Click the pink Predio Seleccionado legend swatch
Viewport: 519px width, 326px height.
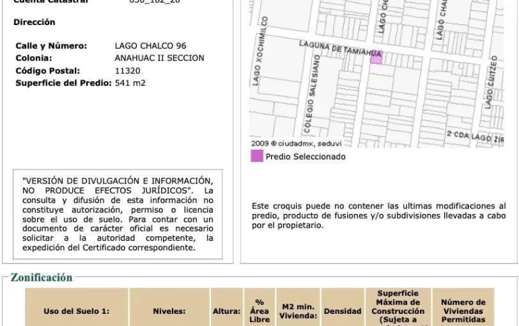point(257,157)
